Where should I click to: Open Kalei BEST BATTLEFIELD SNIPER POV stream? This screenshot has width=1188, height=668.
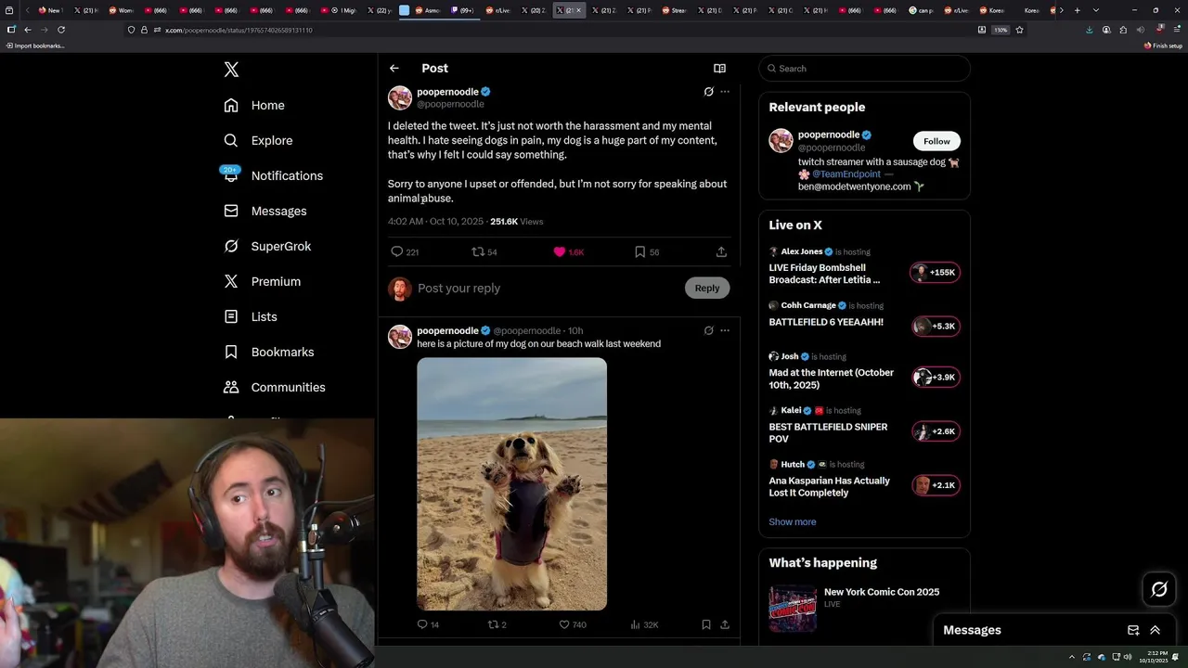864,427
